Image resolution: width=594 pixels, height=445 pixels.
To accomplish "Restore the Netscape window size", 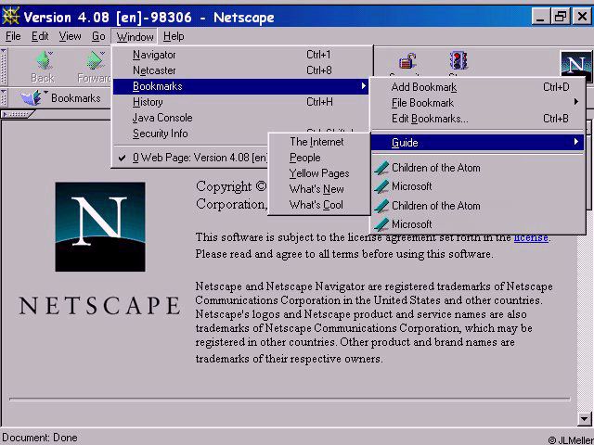I will [561, 17].
